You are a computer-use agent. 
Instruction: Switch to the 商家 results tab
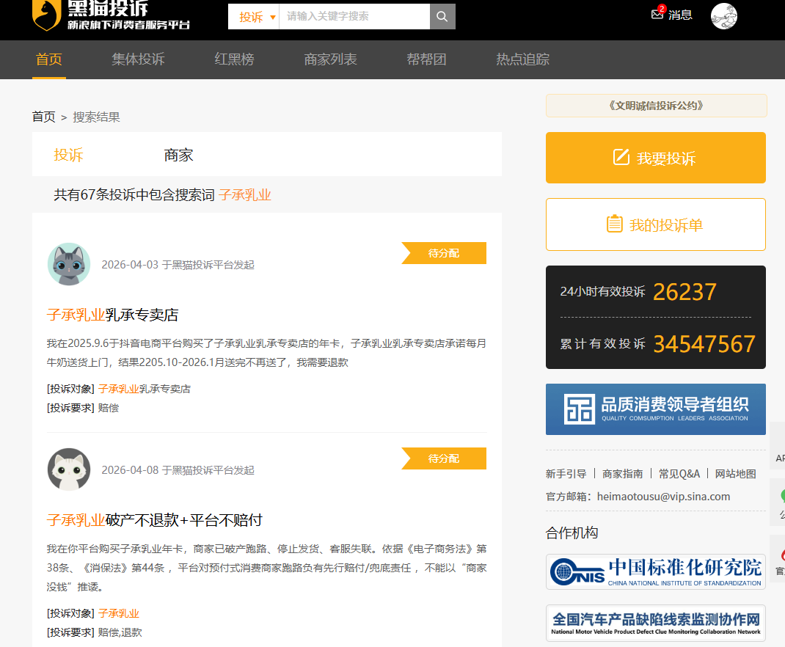coord(178,155)
